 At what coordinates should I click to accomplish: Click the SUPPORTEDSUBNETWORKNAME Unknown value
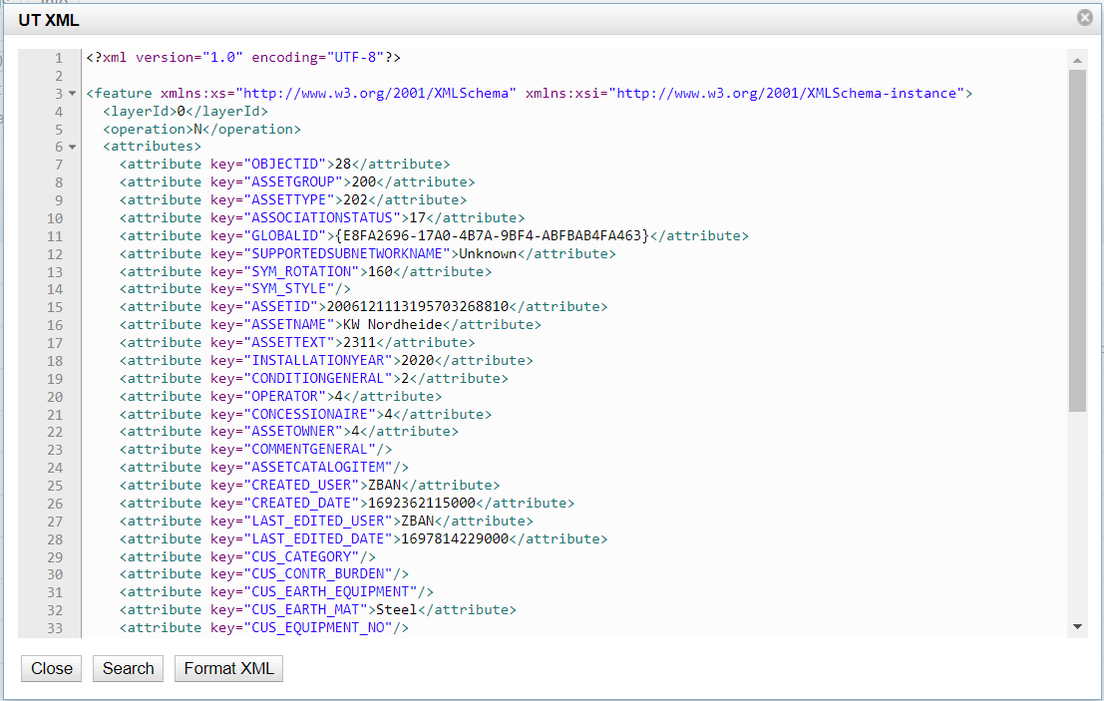pos(488,253)
